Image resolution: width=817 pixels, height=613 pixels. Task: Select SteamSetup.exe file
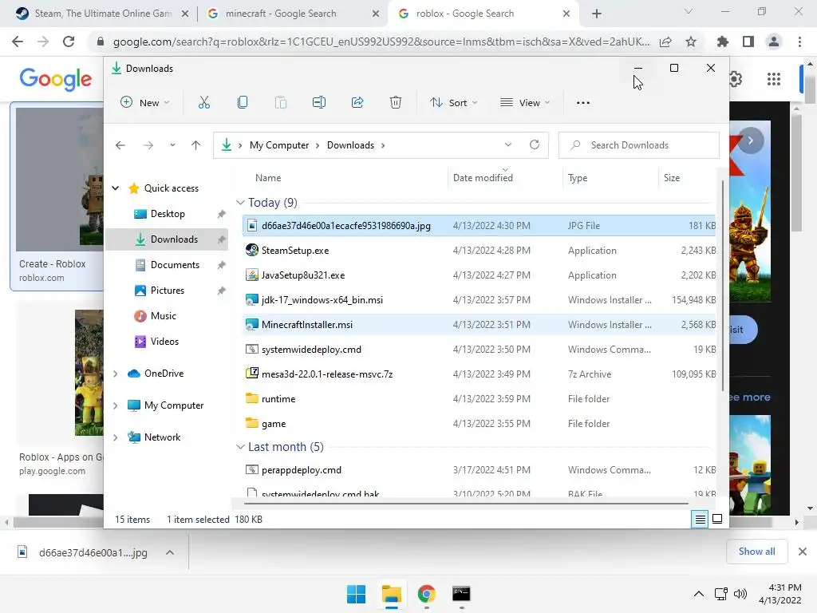(x=479, y=251)
